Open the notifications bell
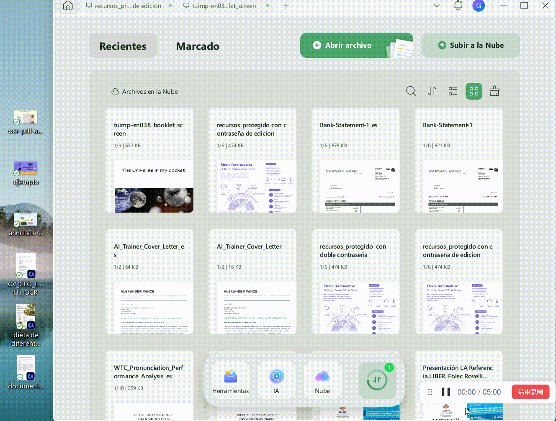 point(458,6)
